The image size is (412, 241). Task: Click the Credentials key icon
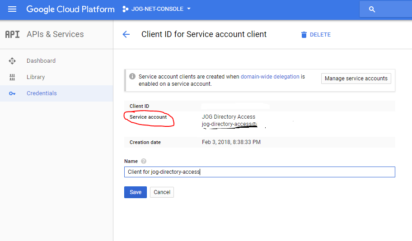click(x=12, y=93)
